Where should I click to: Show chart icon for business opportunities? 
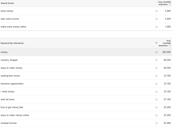pos(157,84)
